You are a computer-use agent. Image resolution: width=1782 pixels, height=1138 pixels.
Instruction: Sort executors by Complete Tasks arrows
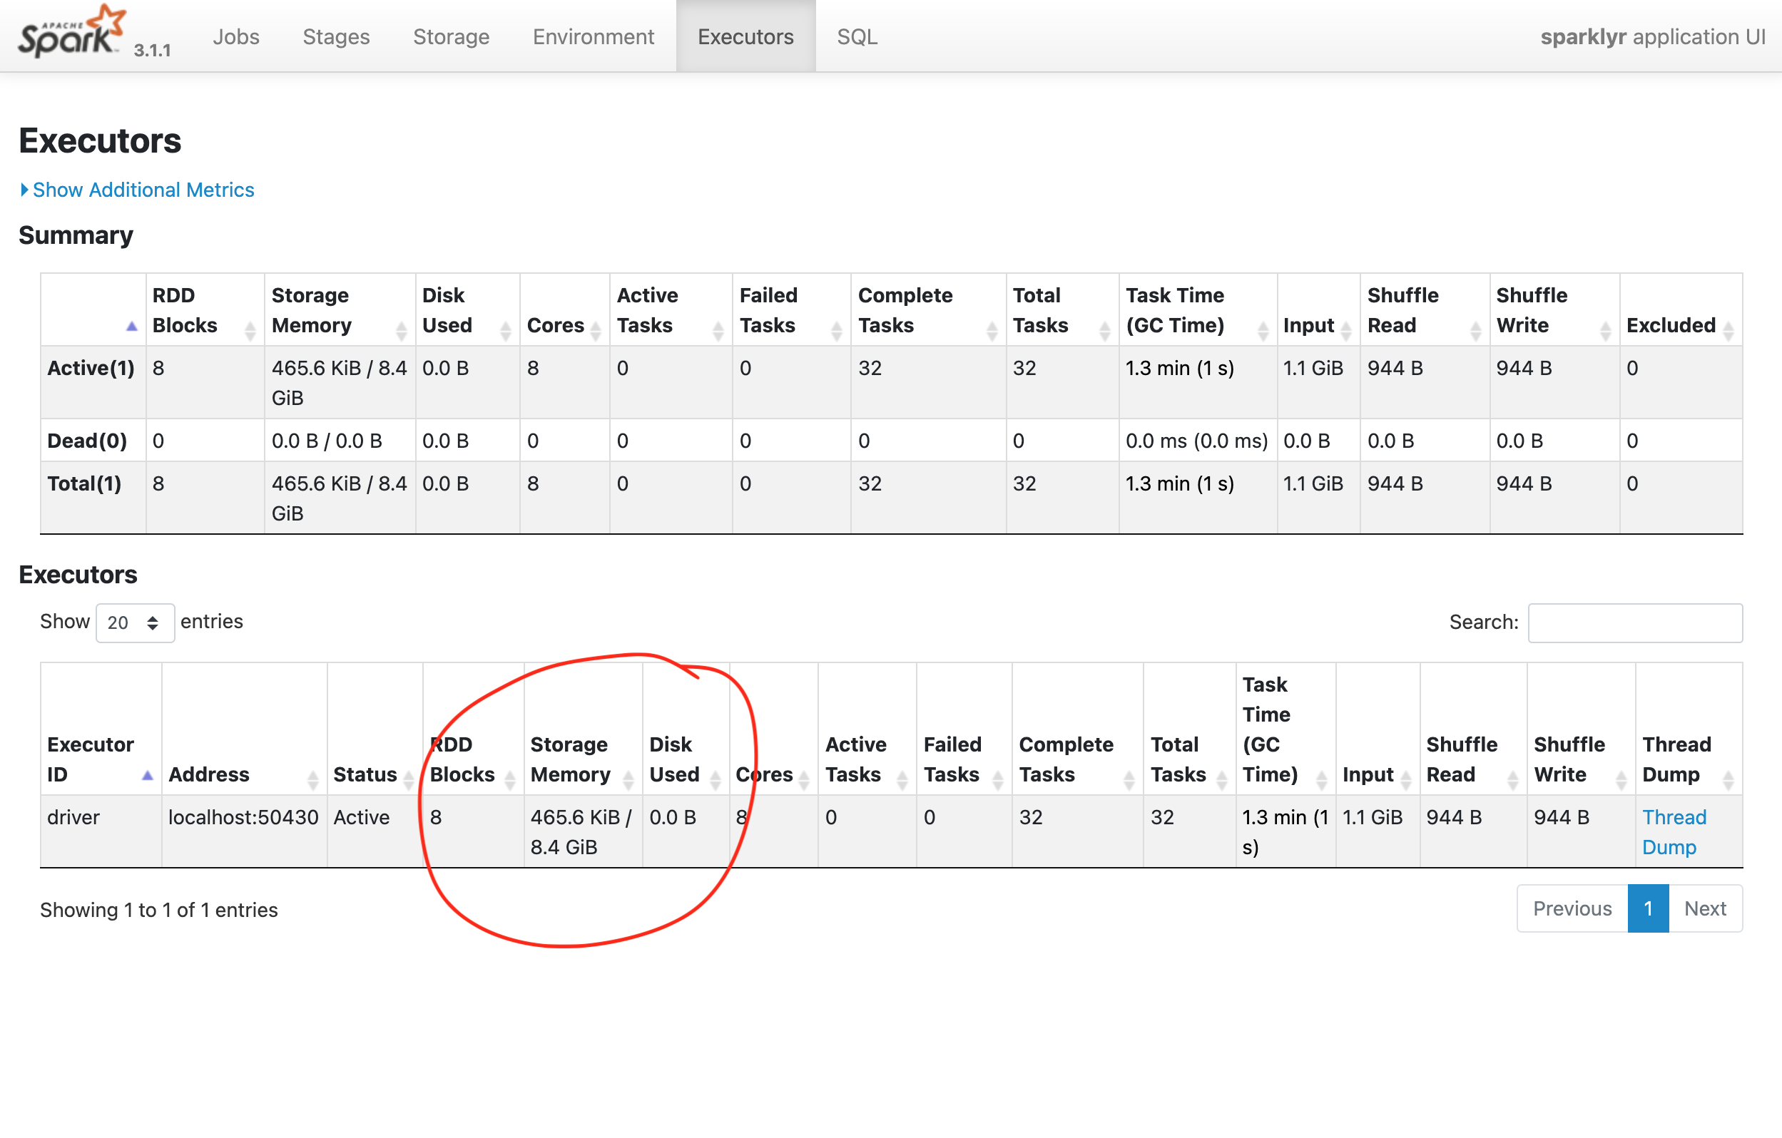coord(1129,779)
